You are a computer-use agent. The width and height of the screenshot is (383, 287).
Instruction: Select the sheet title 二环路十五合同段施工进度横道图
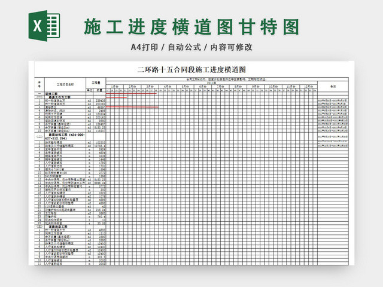tap(191, 70)
